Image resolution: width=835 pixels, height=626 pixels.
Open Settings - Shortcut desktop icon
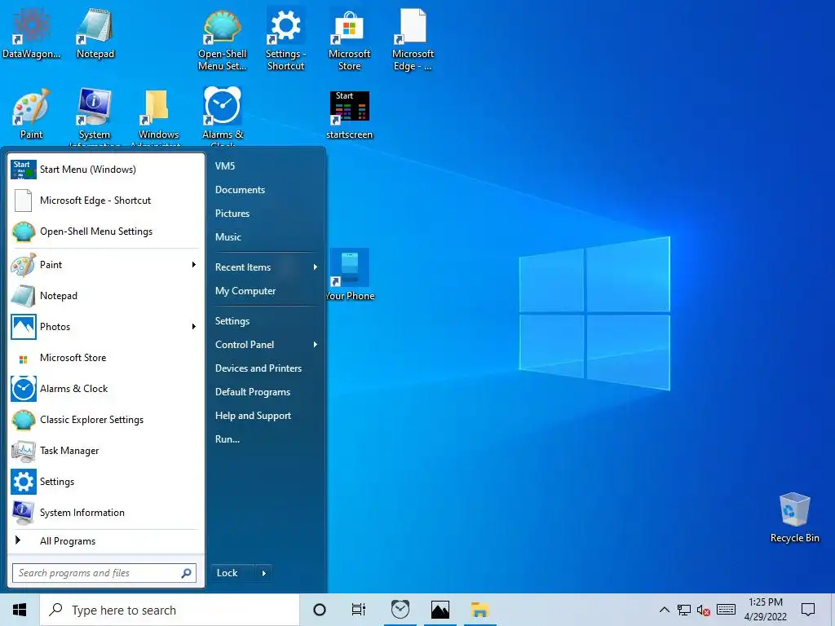point(285,39)
